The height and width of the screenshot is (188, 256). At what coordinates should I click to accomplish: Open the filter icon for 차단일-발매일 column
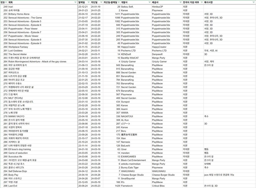119,2
